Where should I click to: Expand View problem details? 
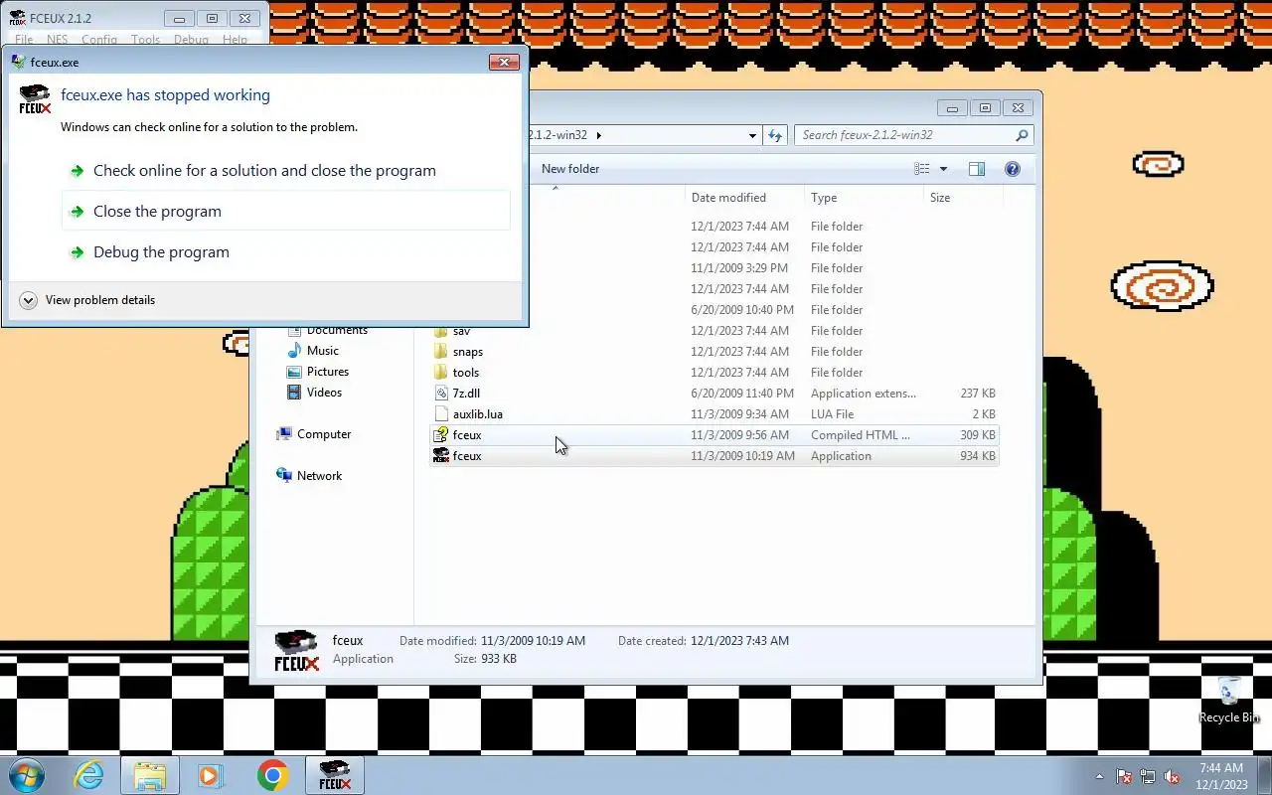coord(86,300)
